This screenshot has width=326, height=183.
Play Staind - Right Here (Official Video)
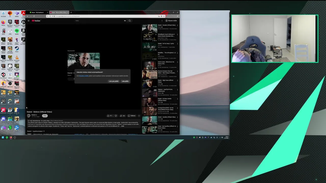coord(150,83)
